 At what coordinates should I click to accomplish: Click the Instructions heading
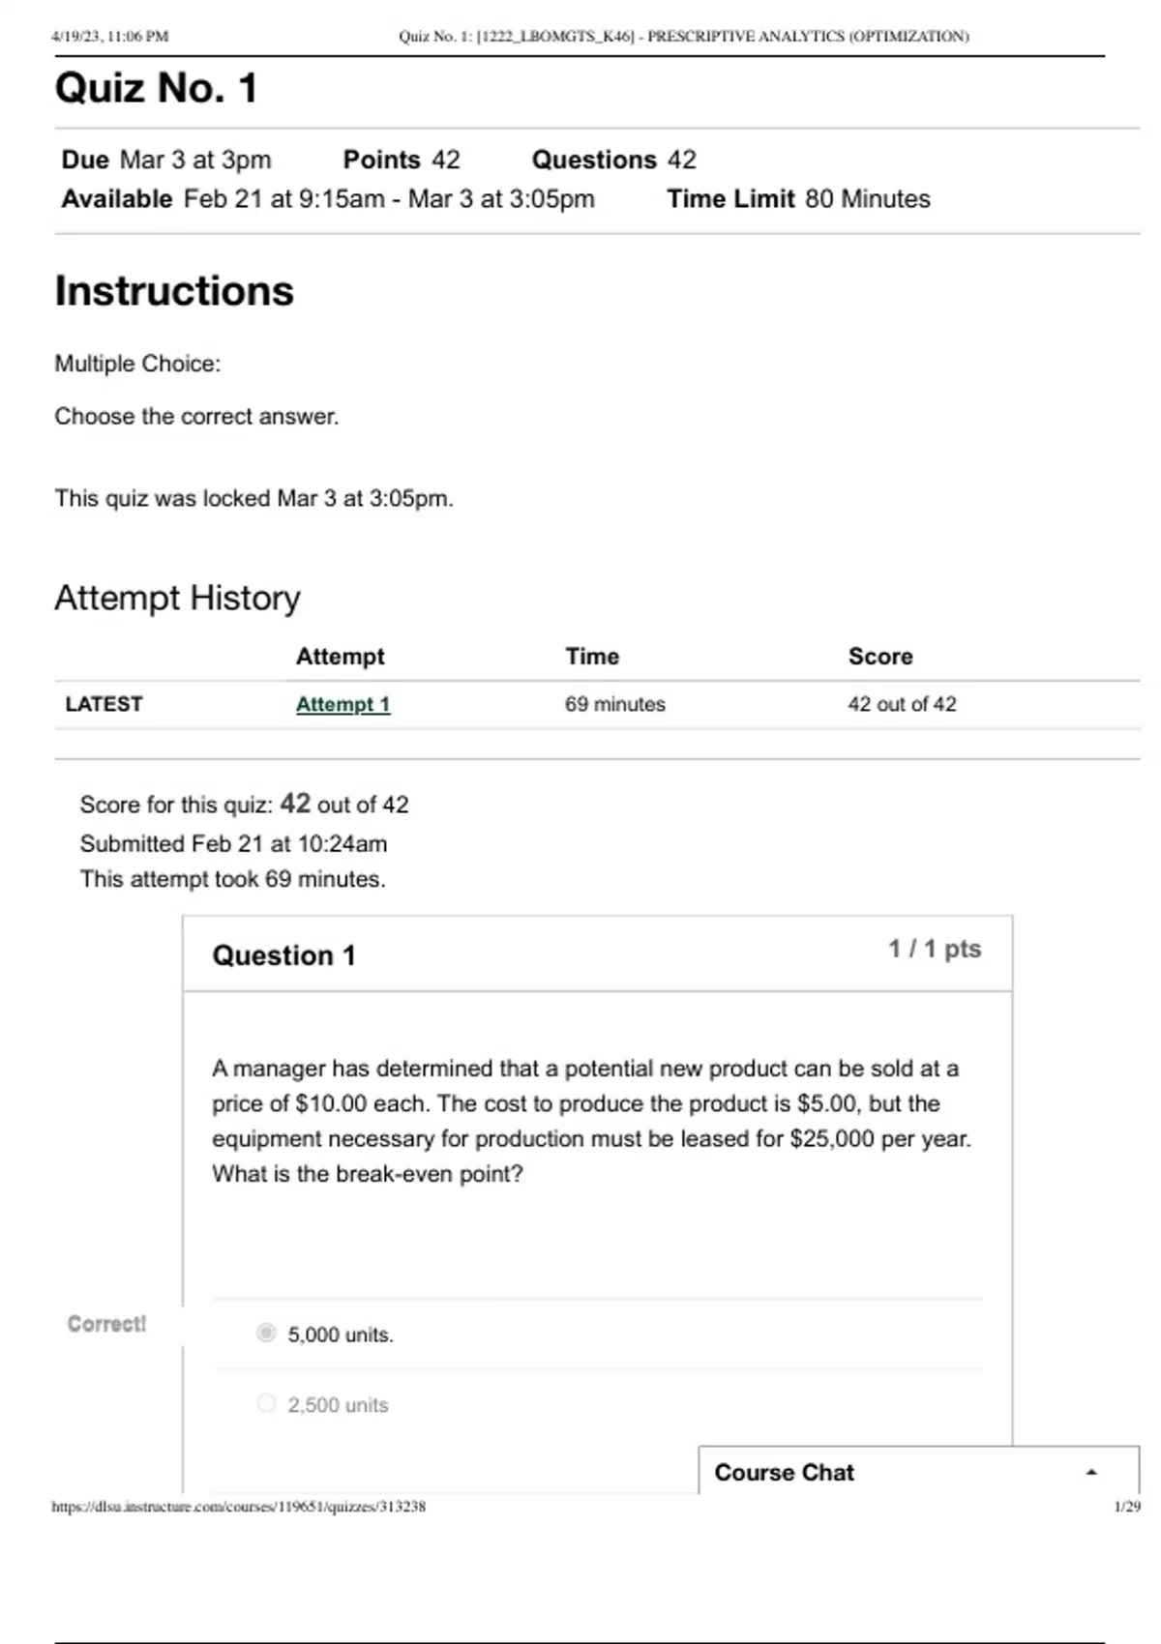coord(174,291)
